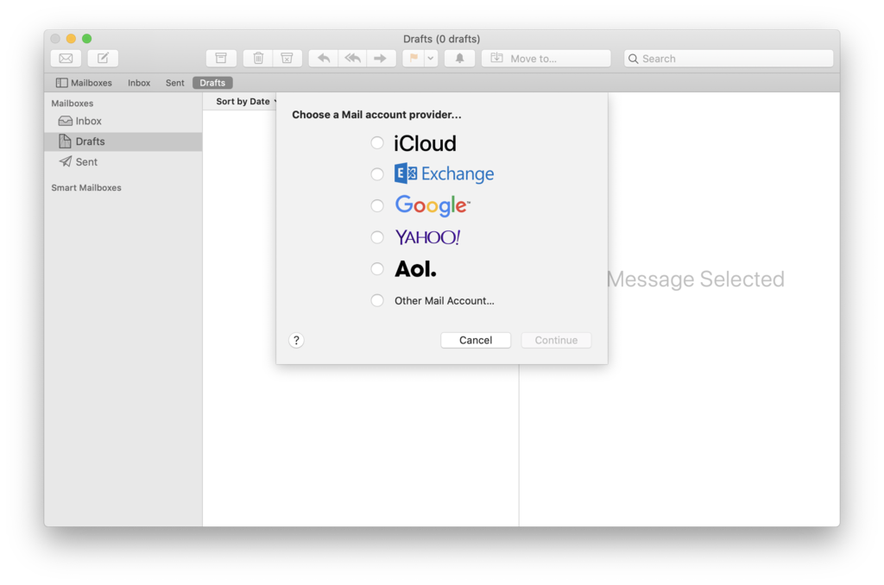Open the flag color dropdown arrow
The image size is (884, 585).
[431, 58]
